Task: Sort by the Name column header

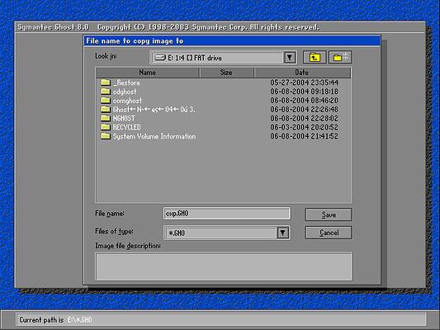Action: coord(147,73)
